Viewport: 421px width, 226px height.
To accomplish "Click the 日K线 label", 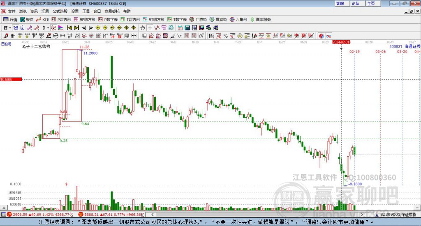I will tap(6, 44).
